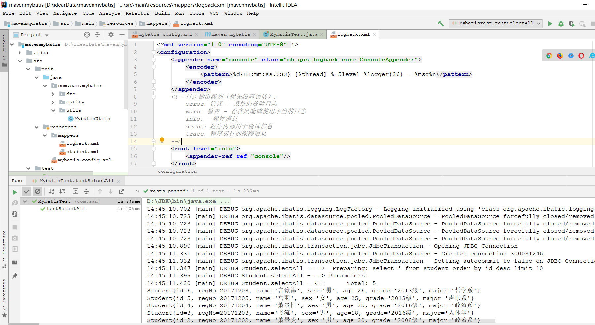The width and height of the screenshot is (595, 325).
Task: Open file in Safari browser icon
Action: point(571,56)
